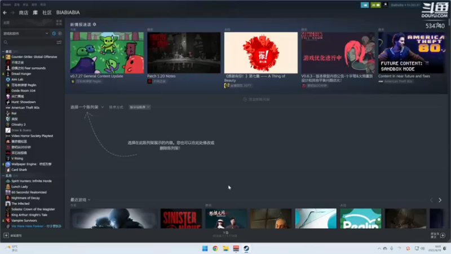Toggle ready-to-play filter icon
Screen dimensions: 451x254
[x=60, y=33]
